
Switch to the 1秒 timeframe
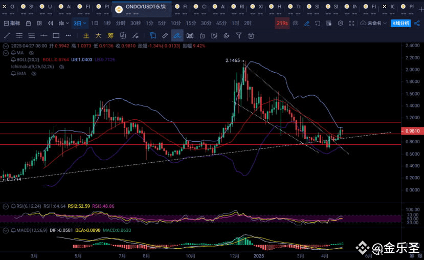click(107, 23)
